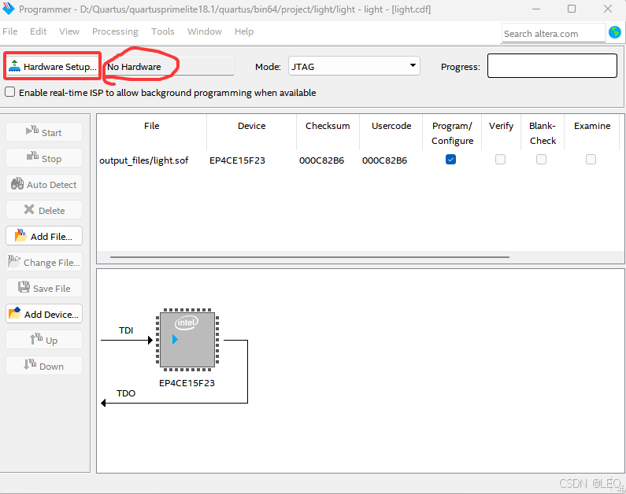Check Blank-Check for light.sof
Screen dimensions: 626x494
click(542, 160)
